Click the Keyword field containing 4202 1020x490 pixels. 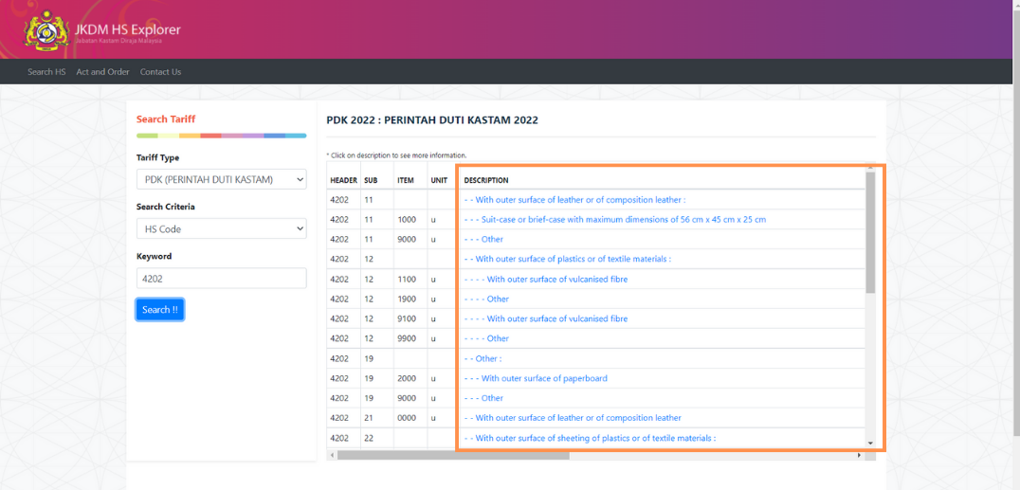[x=221, y=278]
